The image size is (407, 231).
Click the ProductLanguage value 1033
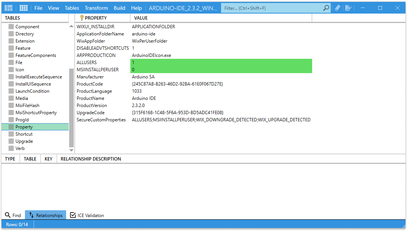pyautogui.click(x=137, y=91)
